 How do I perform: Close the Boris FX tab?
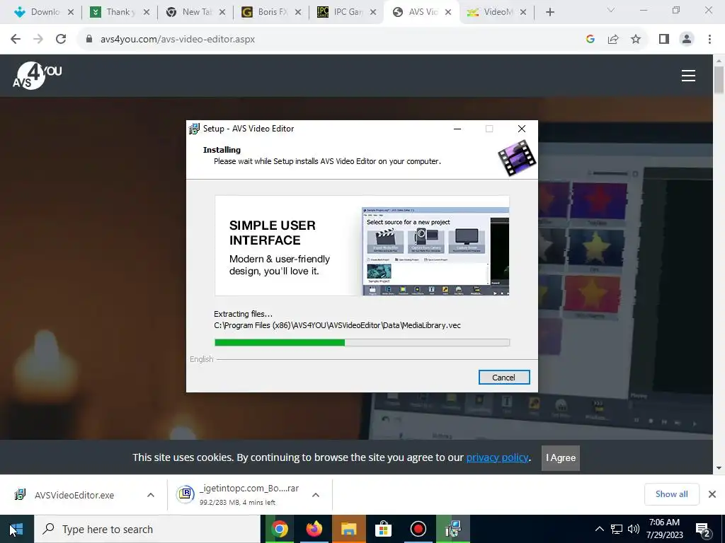click(x=298, y=13)
